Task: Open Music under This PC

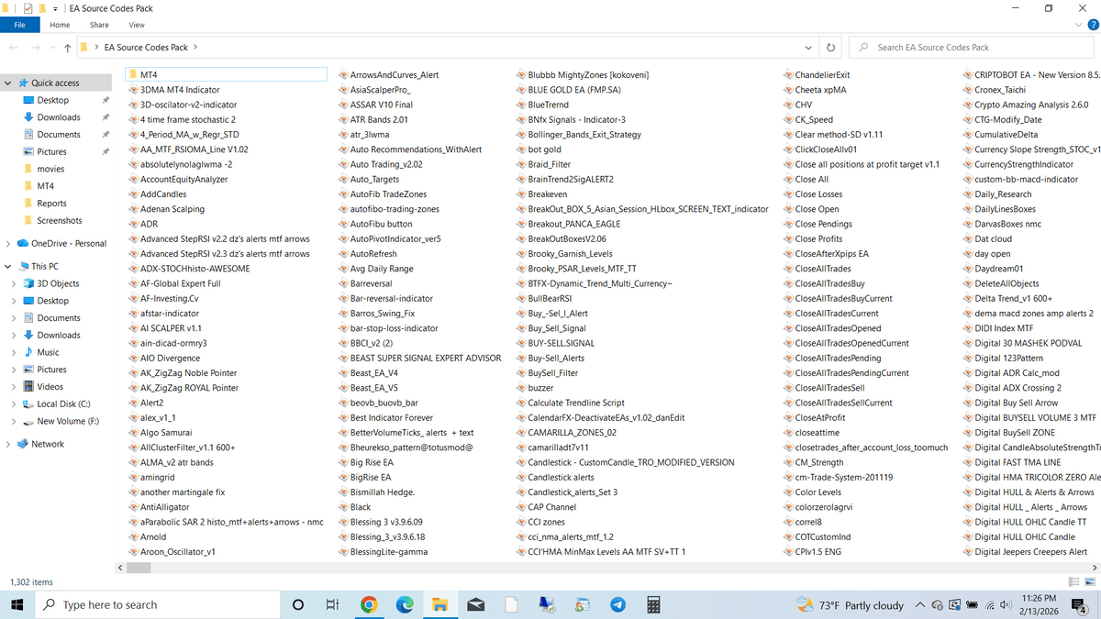Action: point(48,352)
